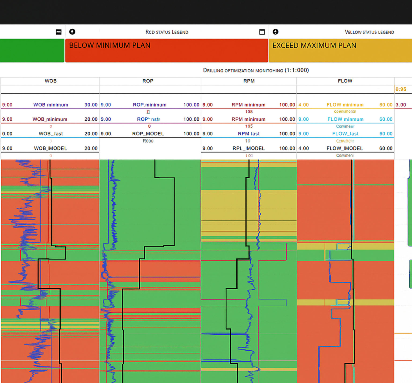Viewport: 412px width, 383px height.
Task: Select the ROP_MODEL curve label
Action: [x=148, y=134]
